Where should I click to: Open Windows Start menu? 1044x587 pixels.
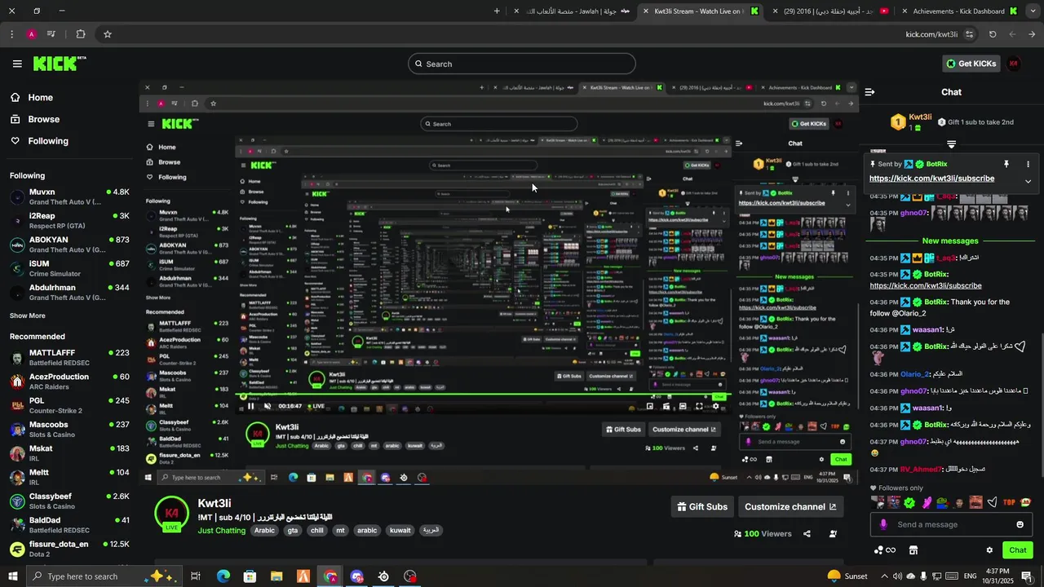pyautogui.click(x=13, y=576)
